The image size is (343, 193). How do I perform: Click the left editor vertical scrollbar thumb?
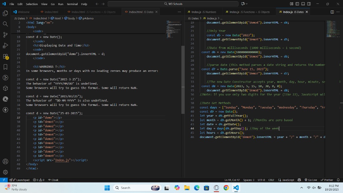pos(183,80)
